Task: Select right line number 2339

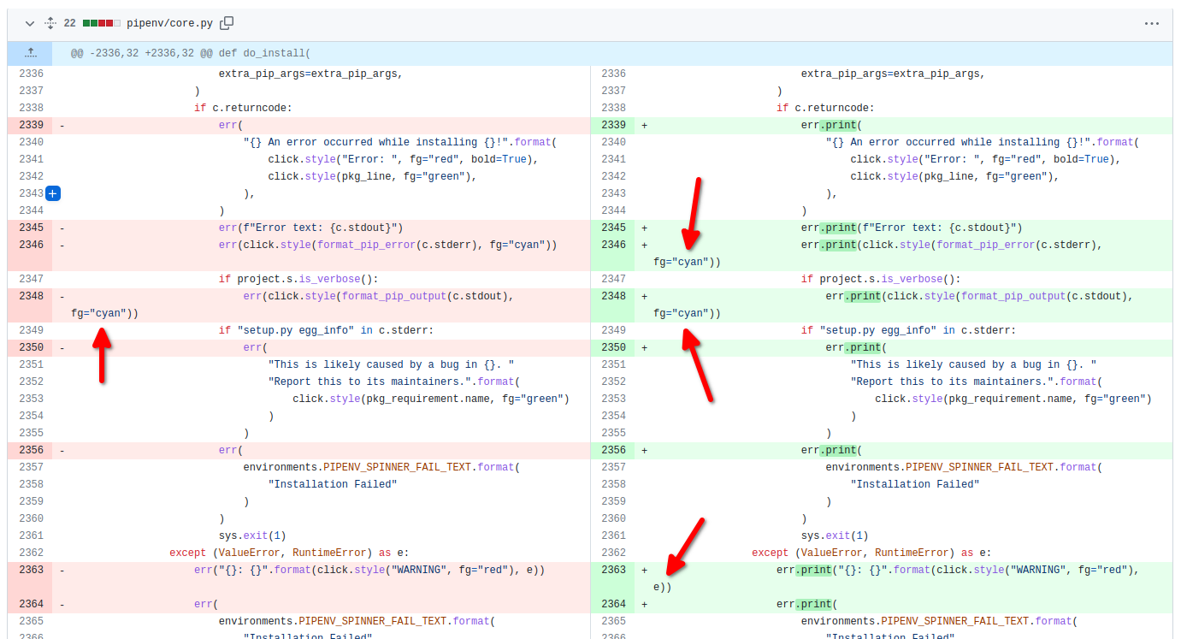Action: (x=613, y=125)
